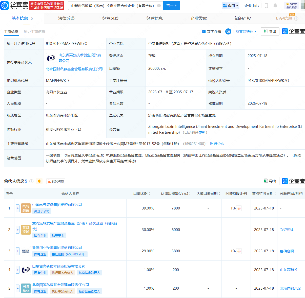
Task: Expand row 4 山东省高新技术 details
Action: coord(17,270)
